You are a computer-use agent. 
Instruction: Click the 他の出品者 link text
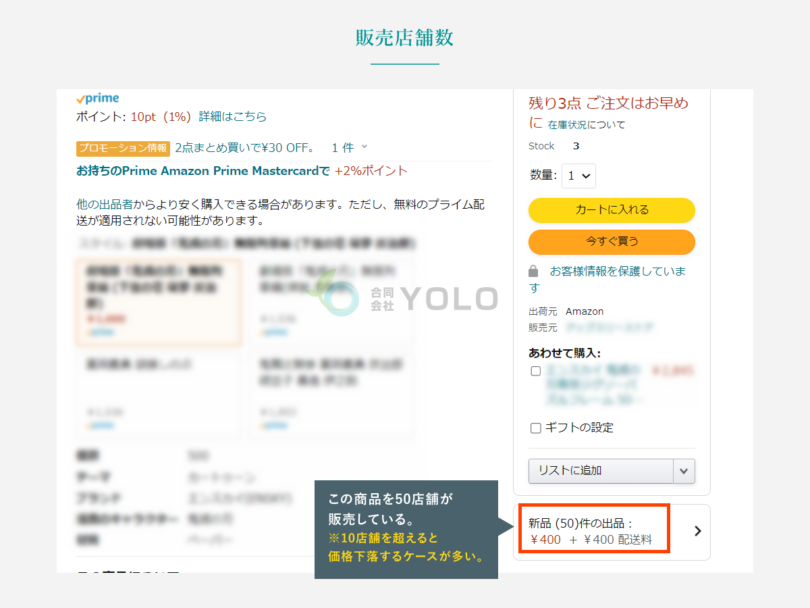click(106, 204)
